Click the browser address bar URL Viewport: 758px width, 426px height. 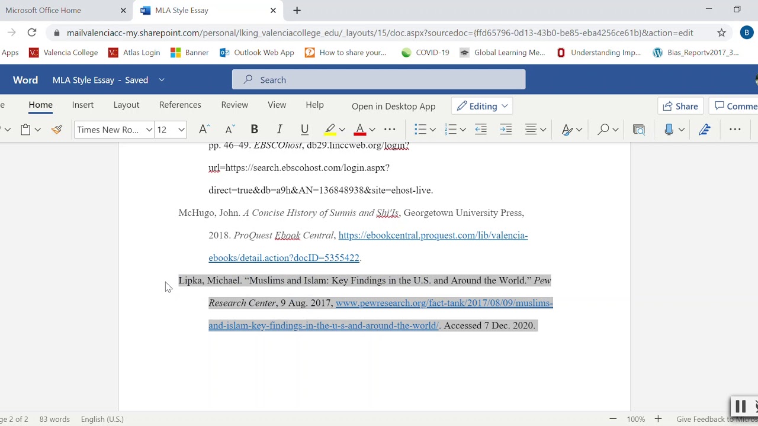[380, 33]
